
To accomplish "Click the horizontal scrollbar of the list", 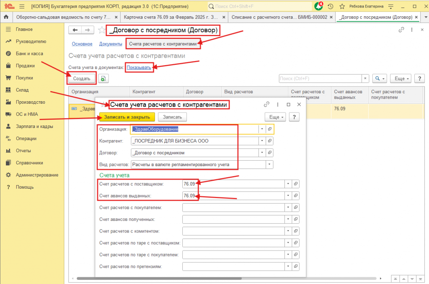I will click(x=159, y=279).
